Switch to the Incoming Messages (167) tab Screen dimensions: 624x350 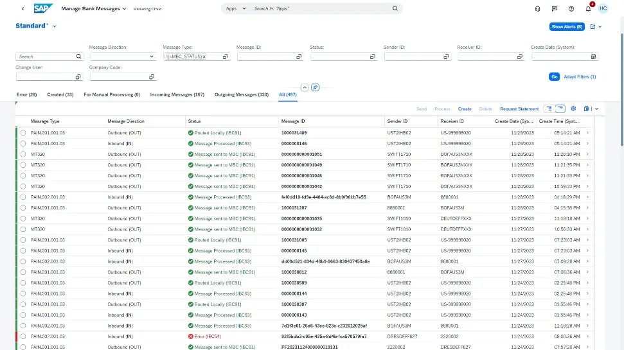tap(177, 94)
